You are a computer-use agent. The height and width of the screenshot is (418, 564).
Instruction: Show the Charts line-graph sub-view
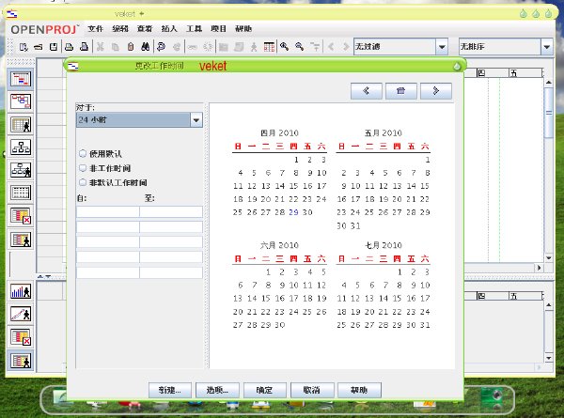tap(21, 315)
